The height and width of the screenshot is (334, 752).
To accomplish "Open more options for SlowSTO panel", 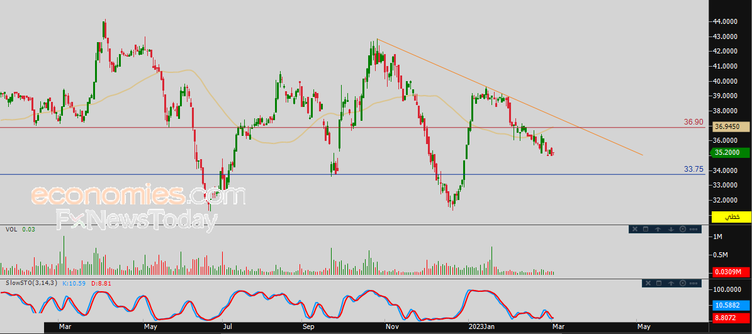I will (x=693, y=282).
